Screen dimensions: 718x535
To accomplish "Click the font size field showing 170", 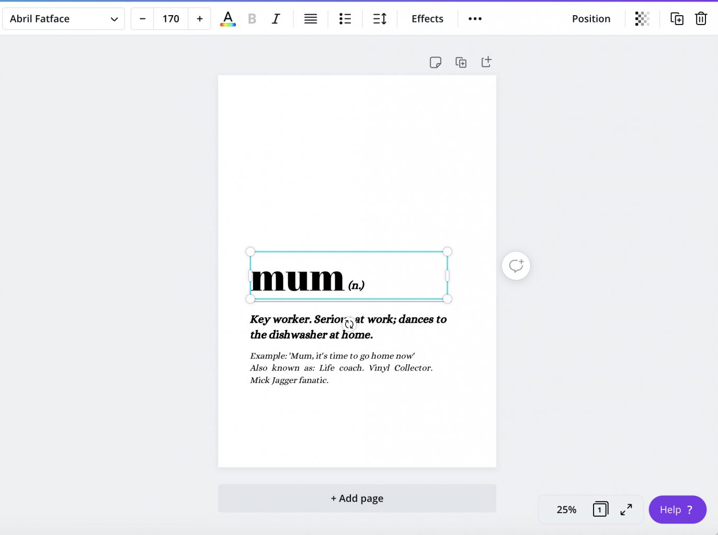I will pos(170,19).
